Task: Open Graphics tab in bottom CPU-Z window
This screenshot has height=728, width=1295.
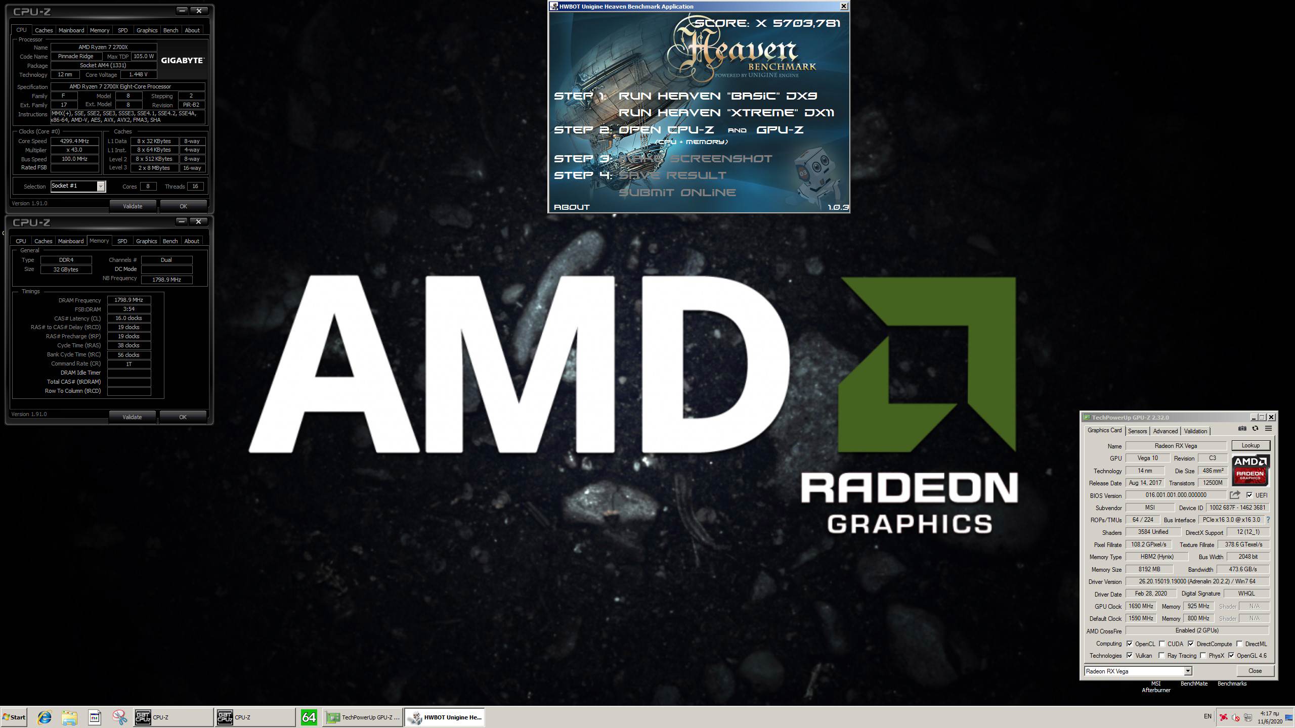Action: [x=147, y=241]
